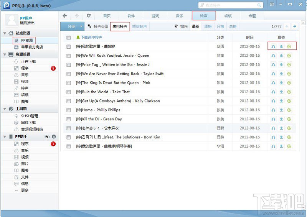This screenshot has width=307, height=217.
Task: Collapse 工具箱 section
Action: (x=5, y=108)
